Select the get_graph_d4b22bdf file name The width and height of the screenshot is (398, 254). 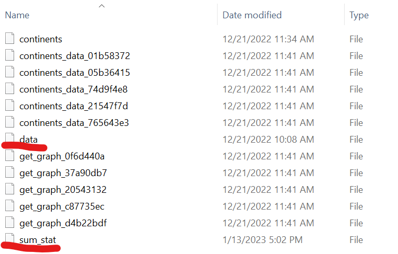(63, 223)
